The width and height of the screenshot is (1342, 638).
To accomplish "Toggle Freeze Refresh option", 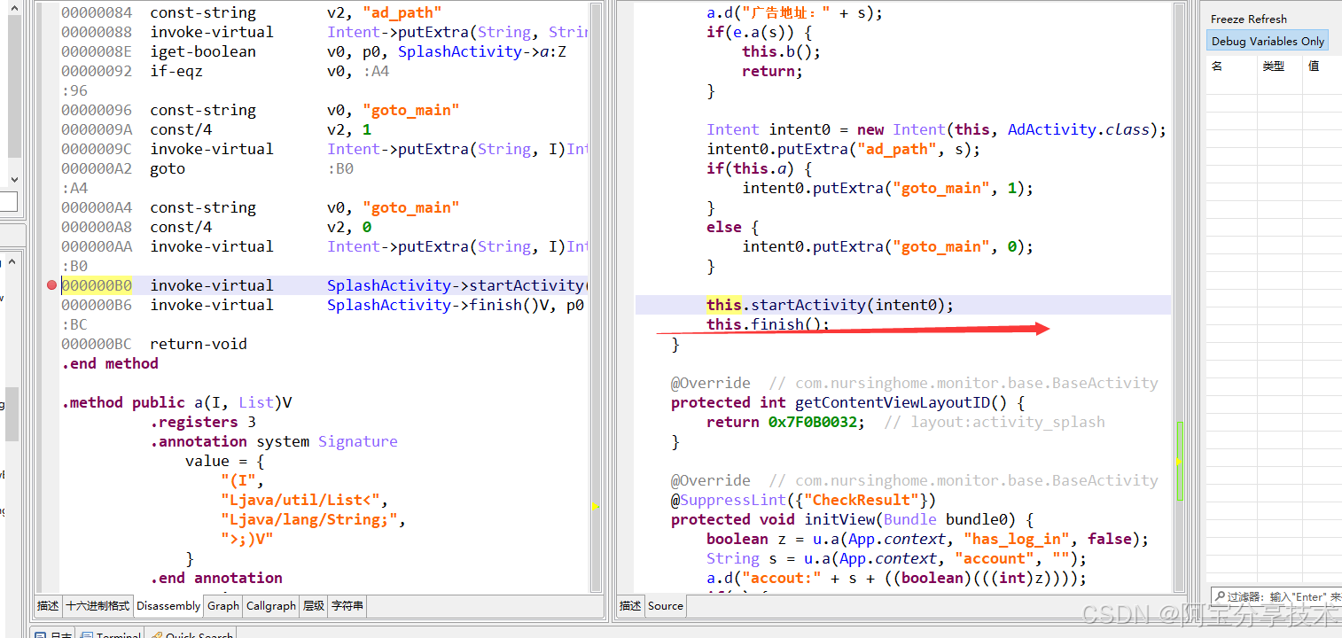I will (1248, 19).
